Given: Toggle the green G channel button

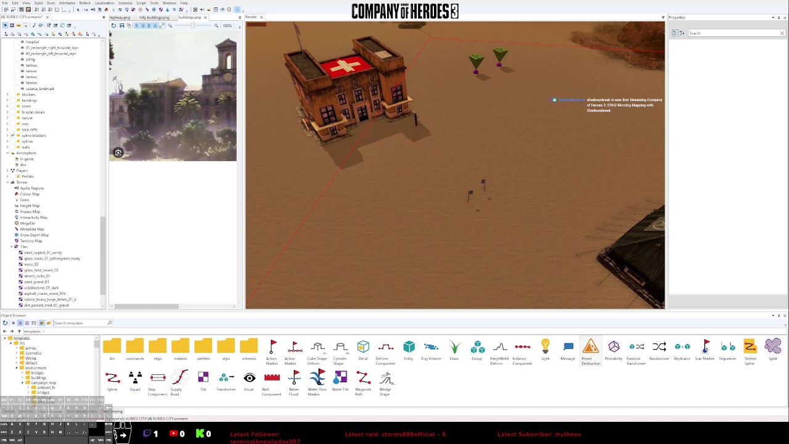Looking at the screenshot, I should coord(142,25).
